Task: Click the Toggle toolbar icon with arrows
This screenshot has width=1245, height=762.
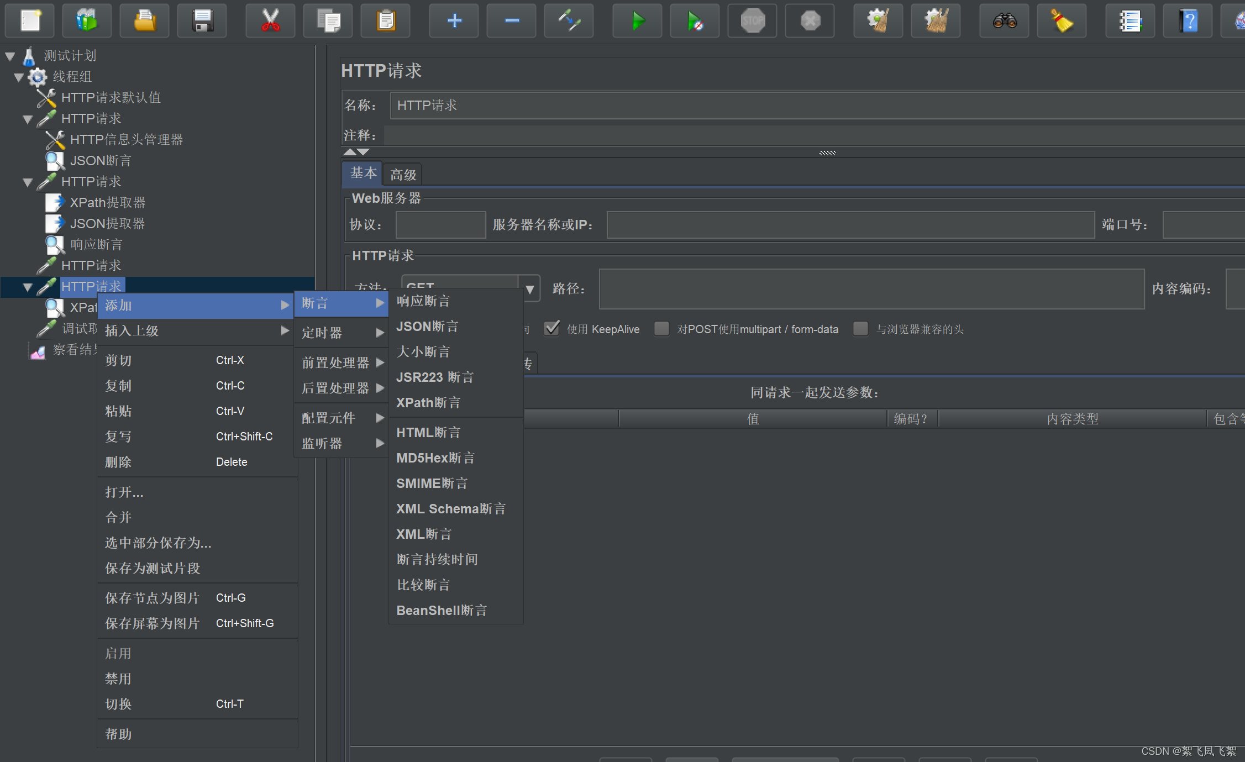Action: [x=569, y=21]
